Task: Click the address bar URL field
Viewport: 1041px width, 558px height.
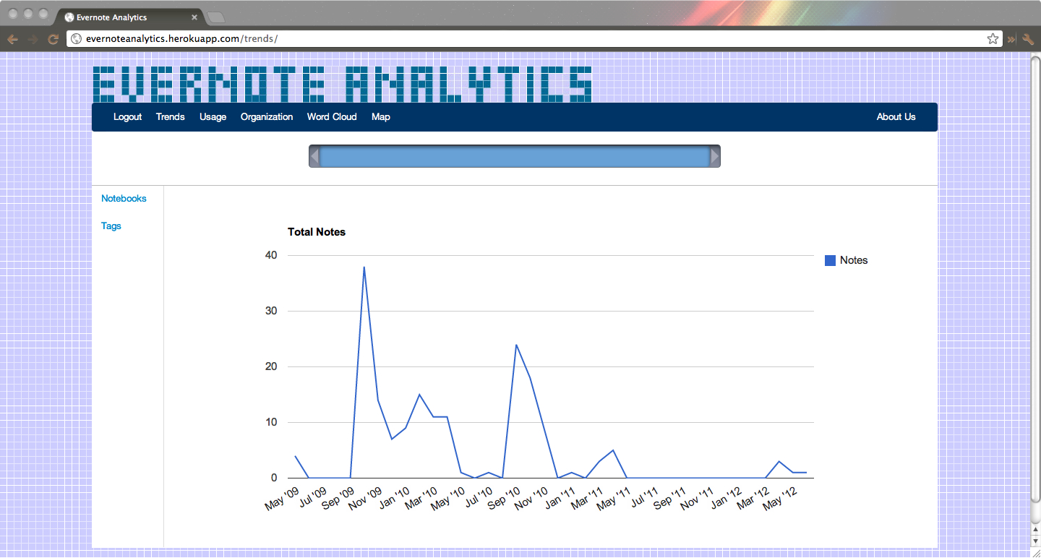Action: coord(533,39)
